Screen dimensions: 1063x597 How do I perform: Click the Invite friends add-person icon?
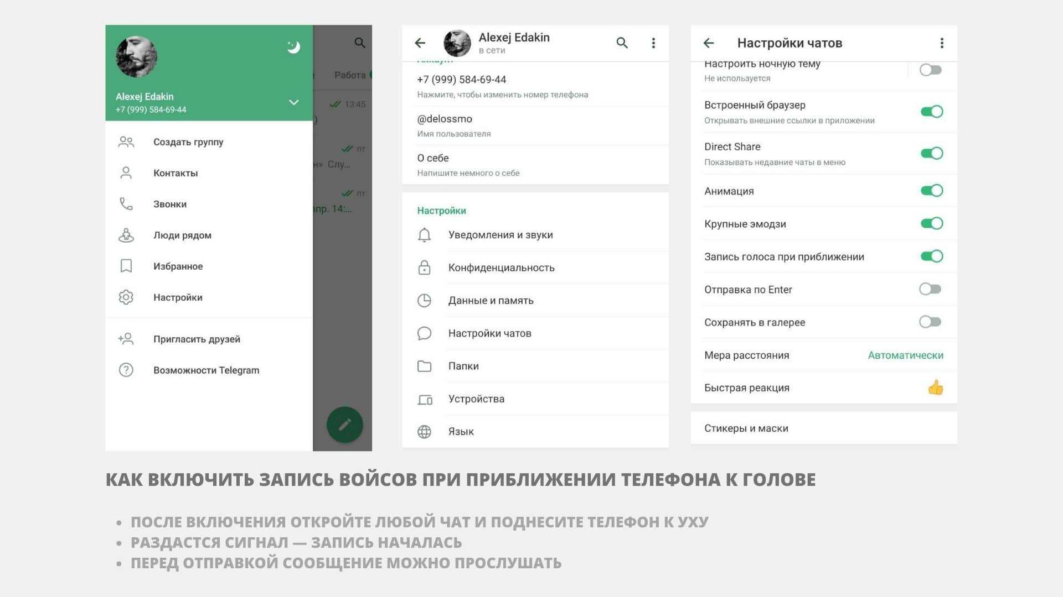[x=126, y=339]
